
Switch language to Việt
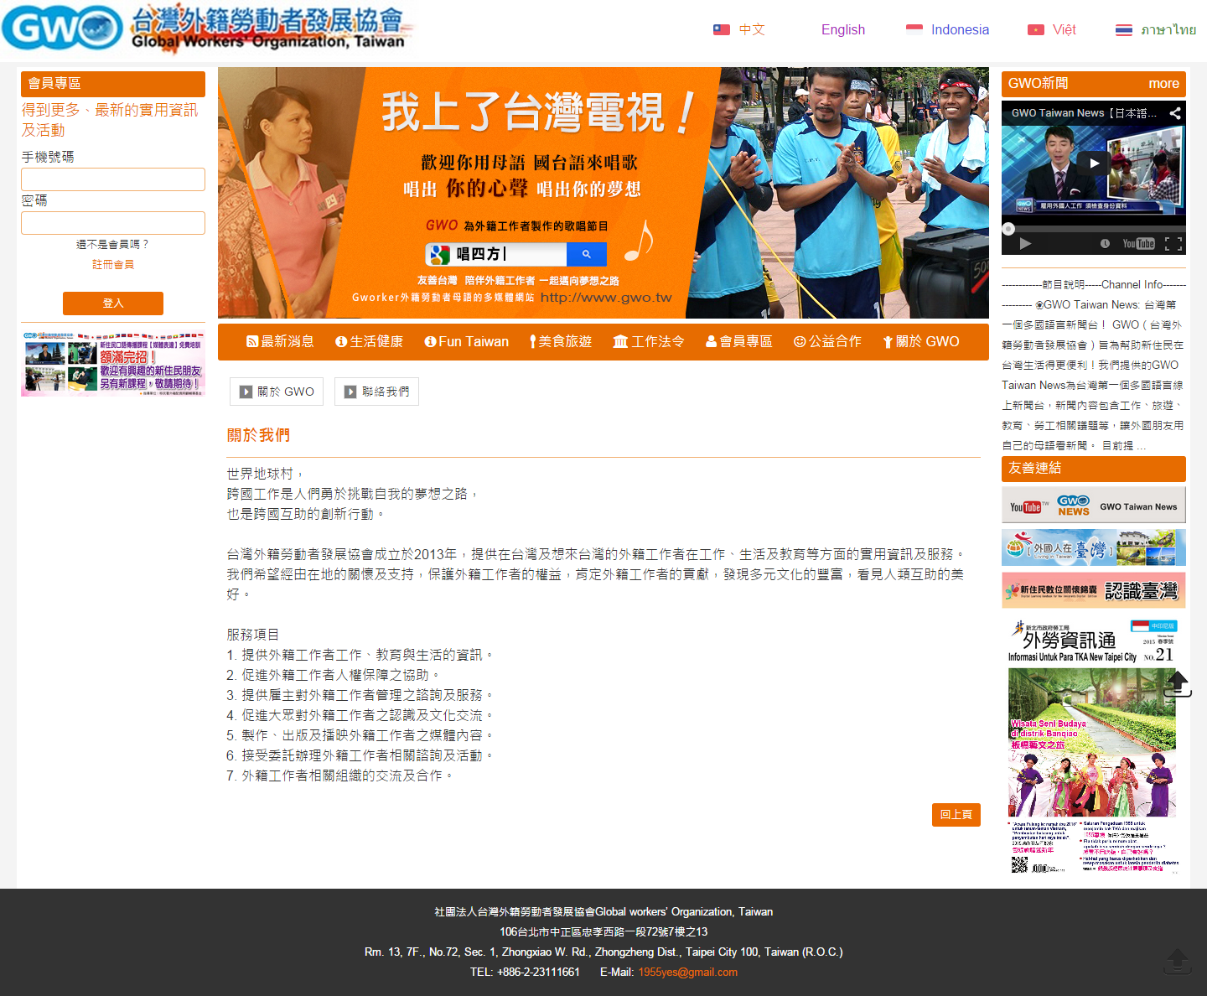pyautogui.click(x=1052, y=30)
